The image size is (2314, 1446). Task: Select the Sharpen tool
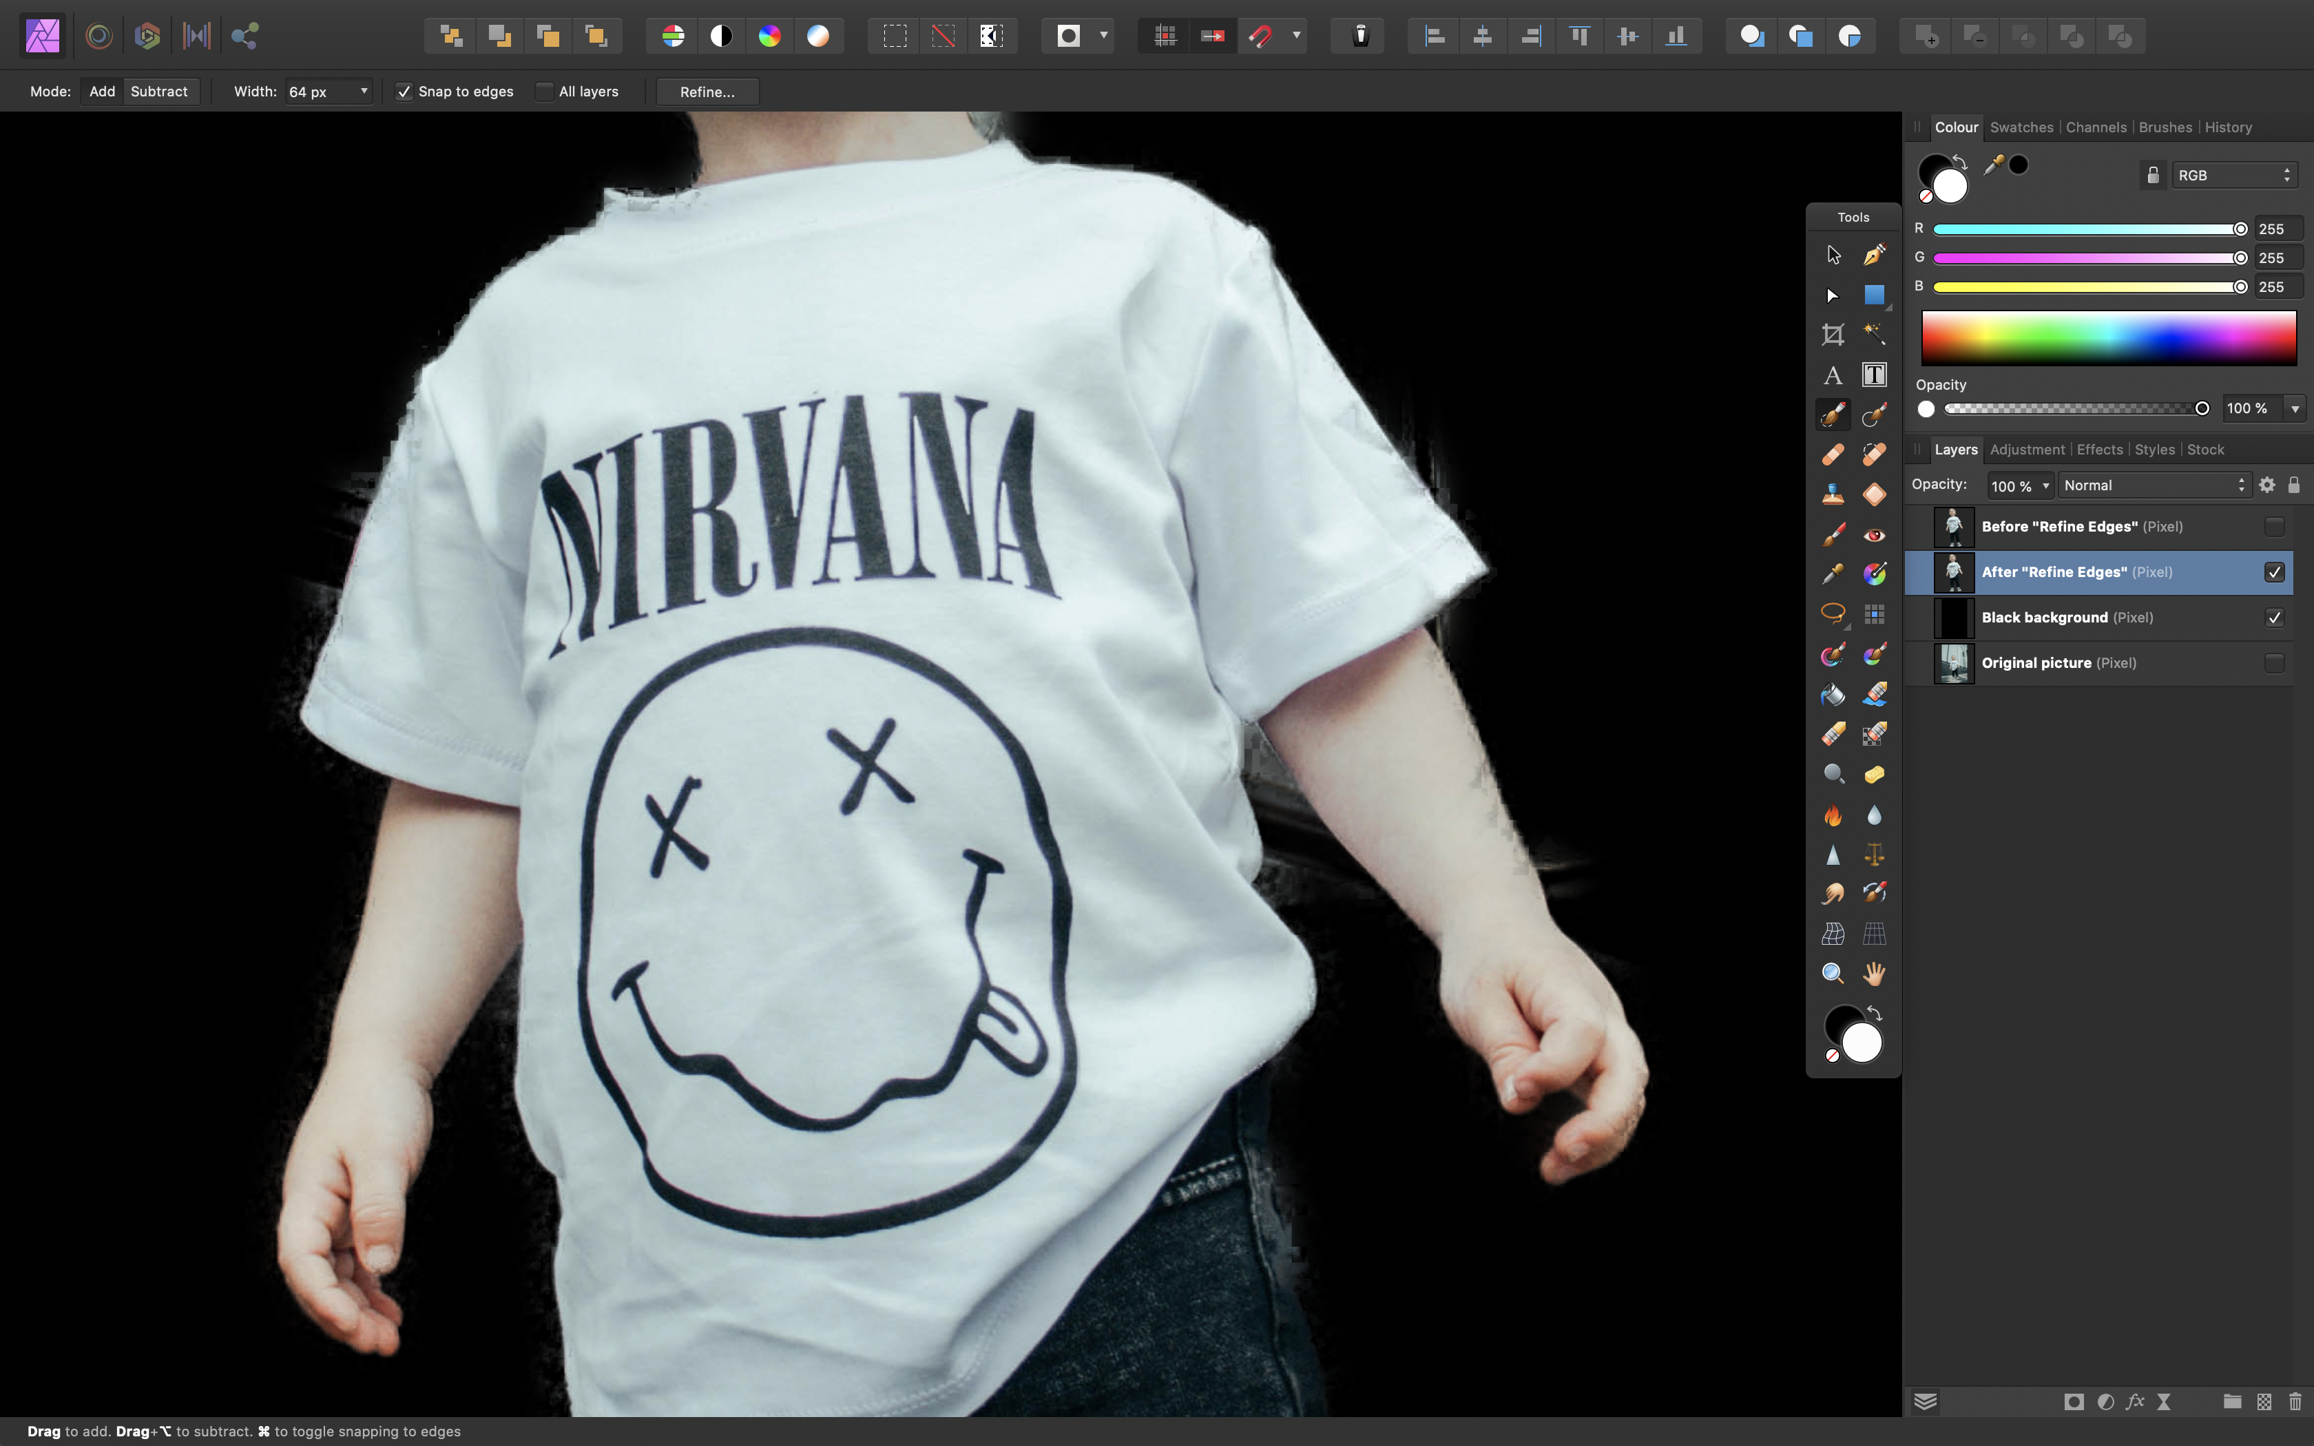(x=1833, y=854)
